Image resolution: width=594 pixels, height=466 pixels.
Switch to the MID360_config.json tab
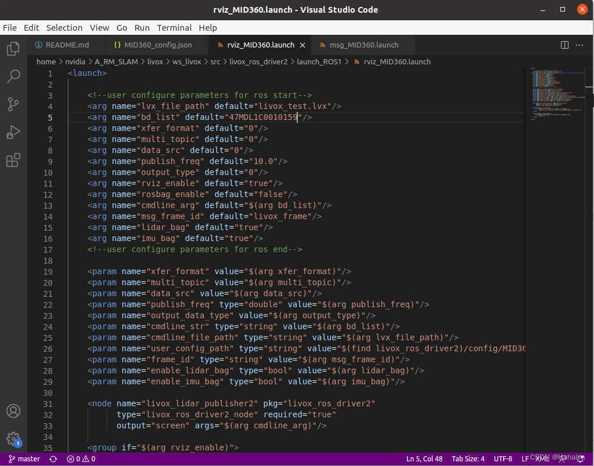coord(157,45)
